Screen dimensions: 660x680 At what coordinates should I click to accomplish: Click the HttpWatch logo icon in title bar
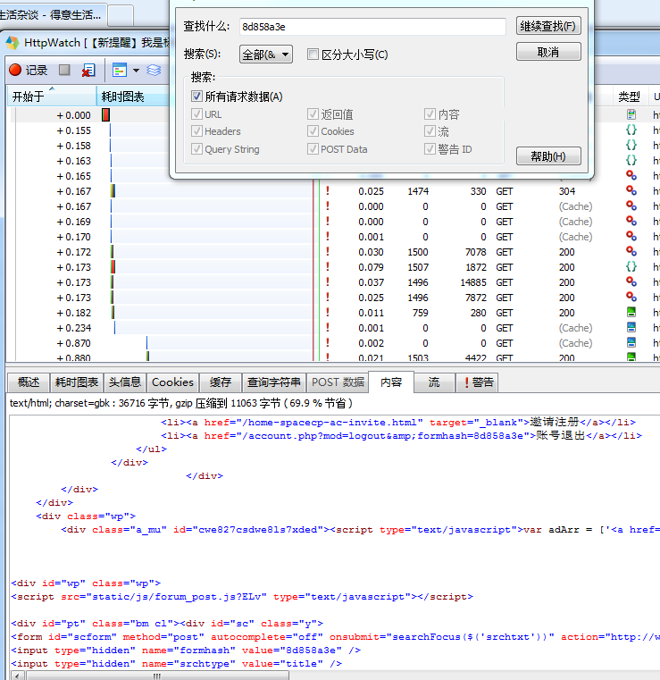tap(13, 43)
